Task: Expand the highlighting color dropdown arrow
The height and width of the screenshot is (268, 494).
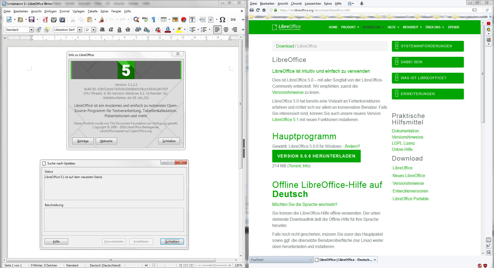Action: pyautogui.click(x=185, y=30)
